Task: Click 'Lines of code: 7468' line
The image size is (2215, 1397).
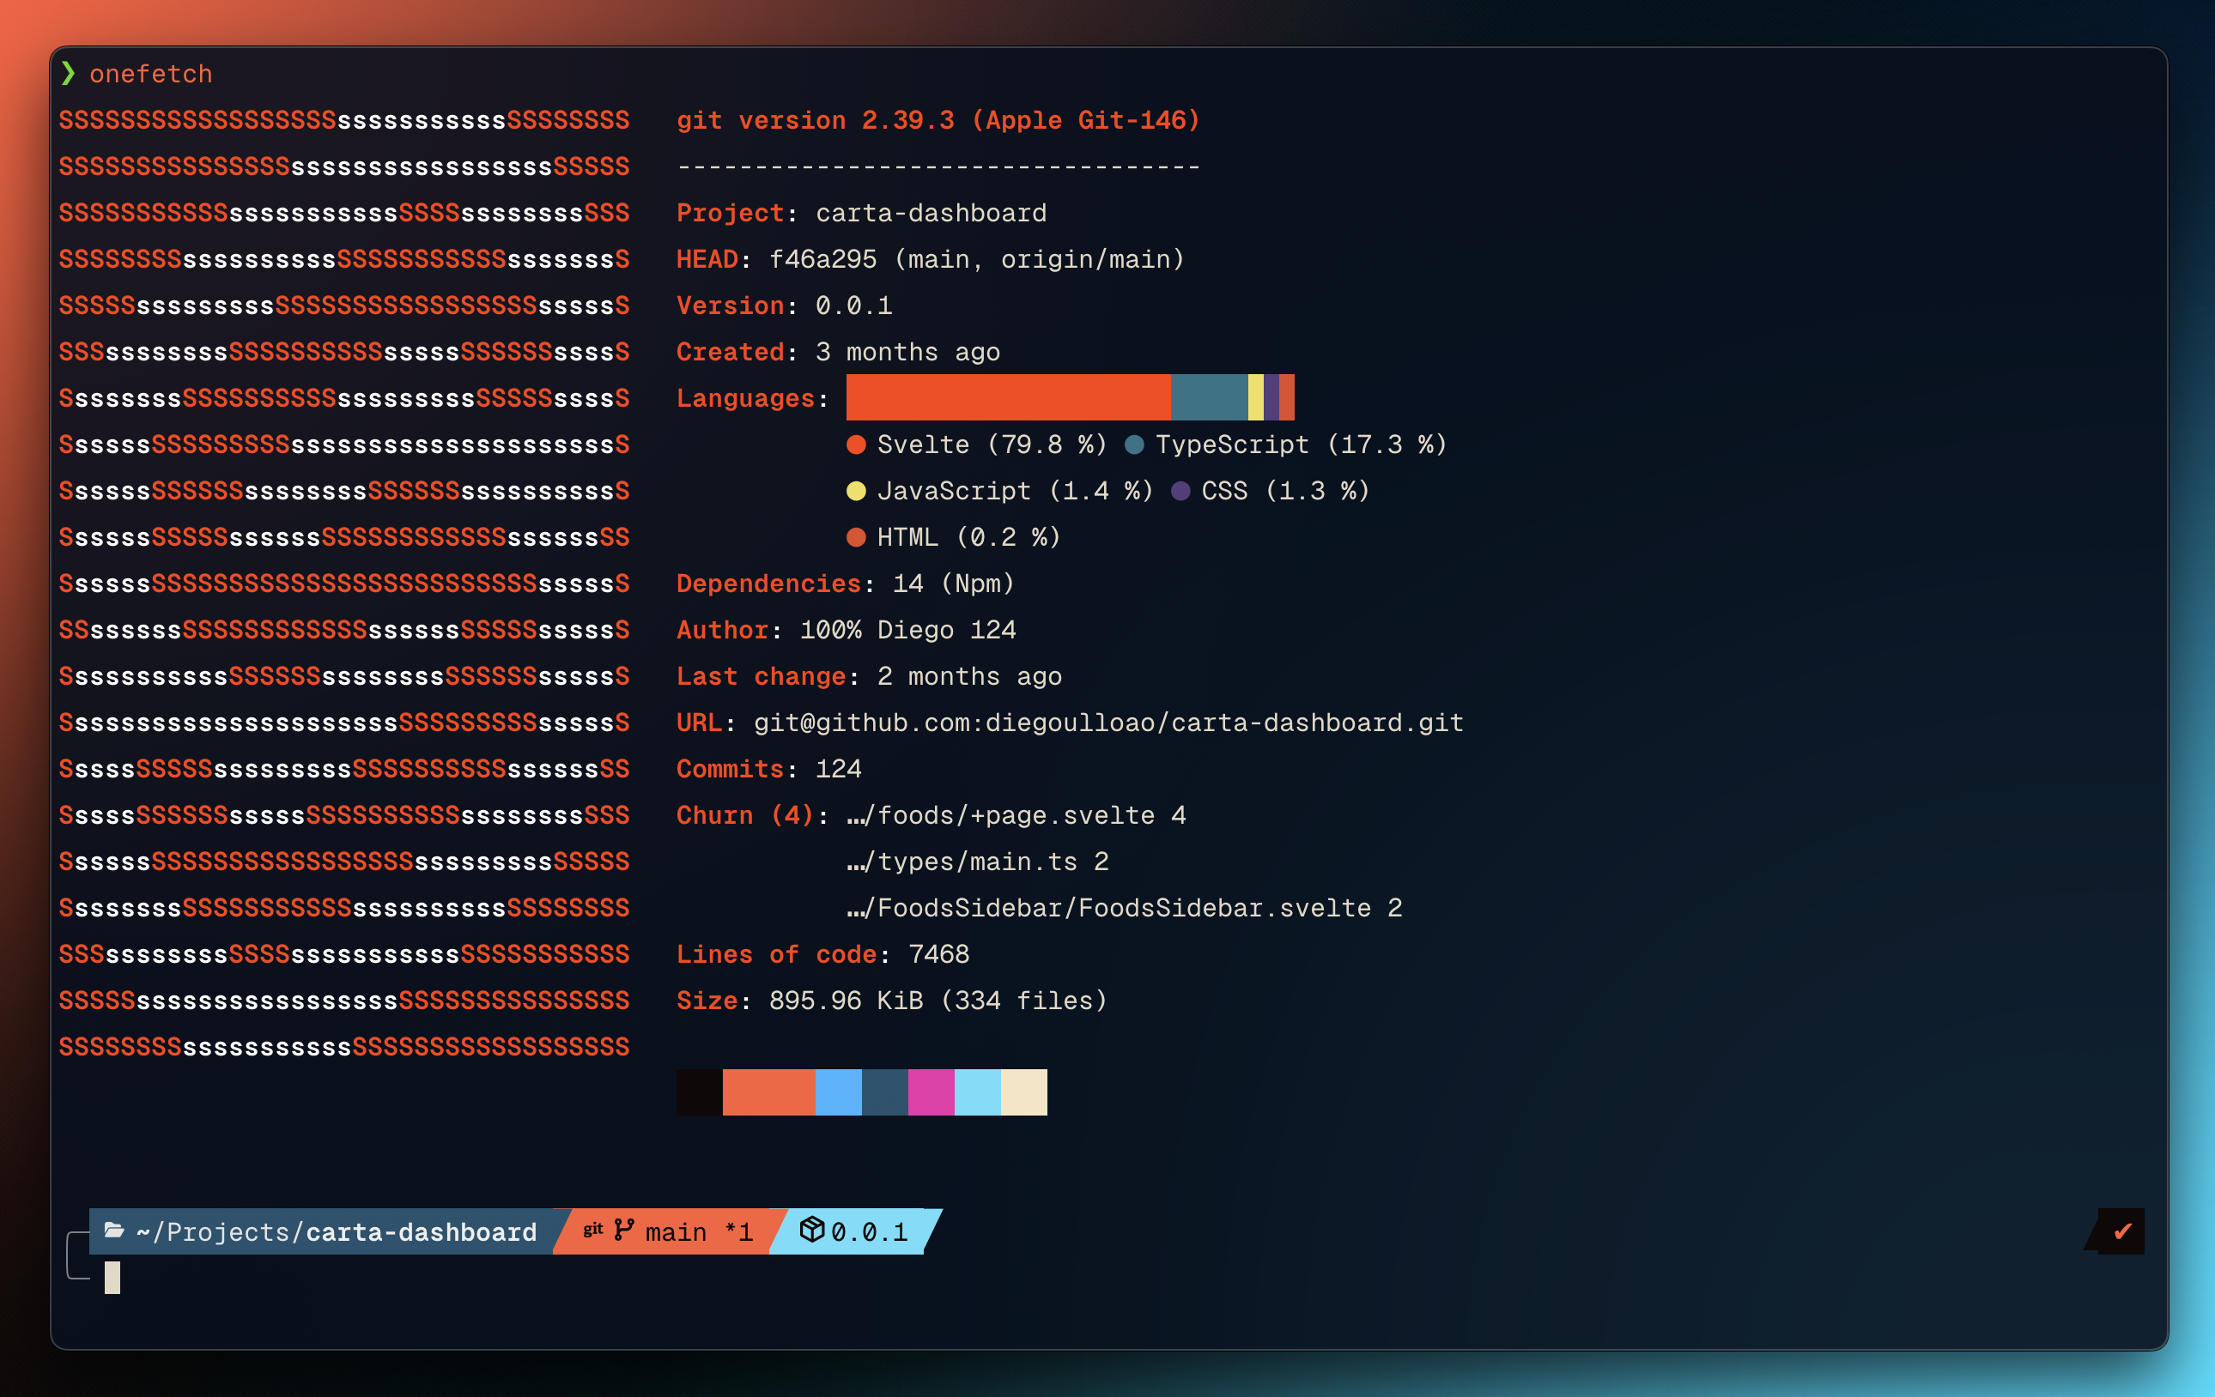Action: click(823, 954)
